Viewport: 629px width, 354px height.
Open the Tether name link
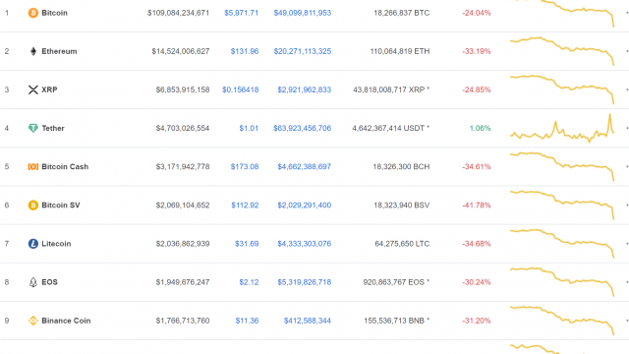[x=53, y=128]
